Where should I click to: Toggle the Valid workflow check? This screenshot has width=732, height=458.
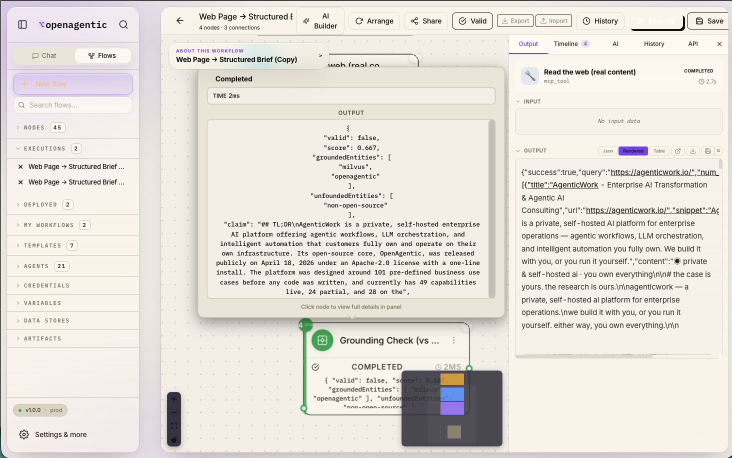(472, 21)
